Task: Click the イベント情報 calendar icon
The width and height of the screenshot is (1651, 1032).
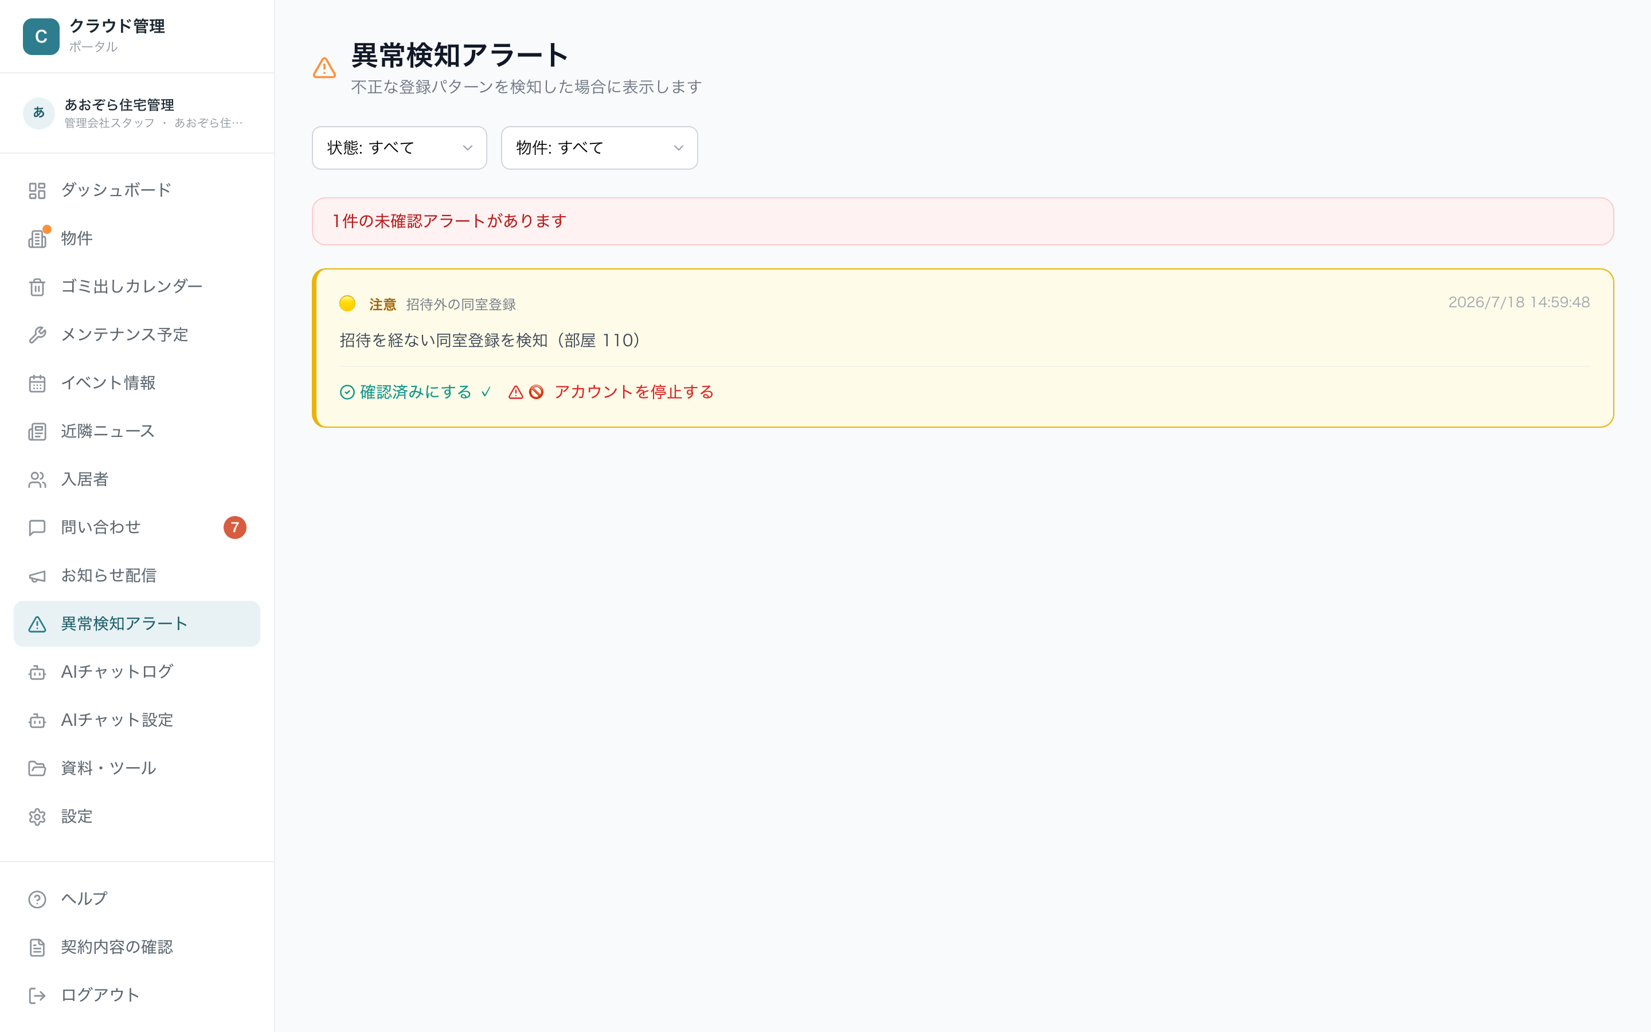Action: tap(37, 384)
